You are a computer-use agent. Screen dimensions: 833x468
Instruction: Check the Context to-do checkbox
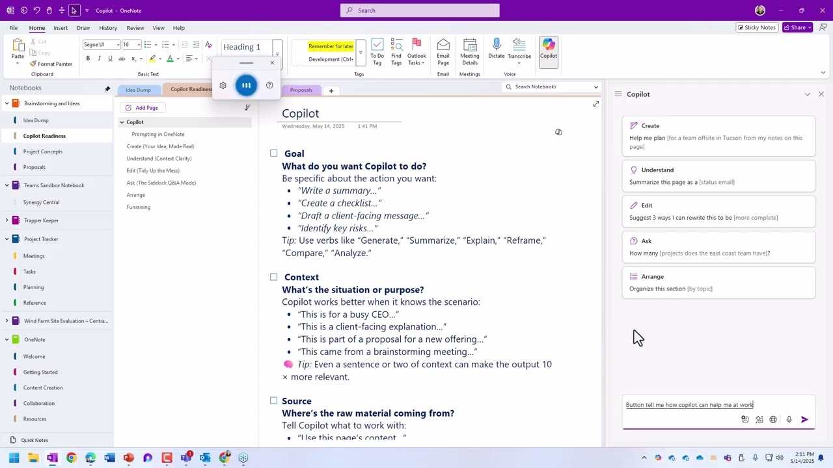click(x=274, y=277)
